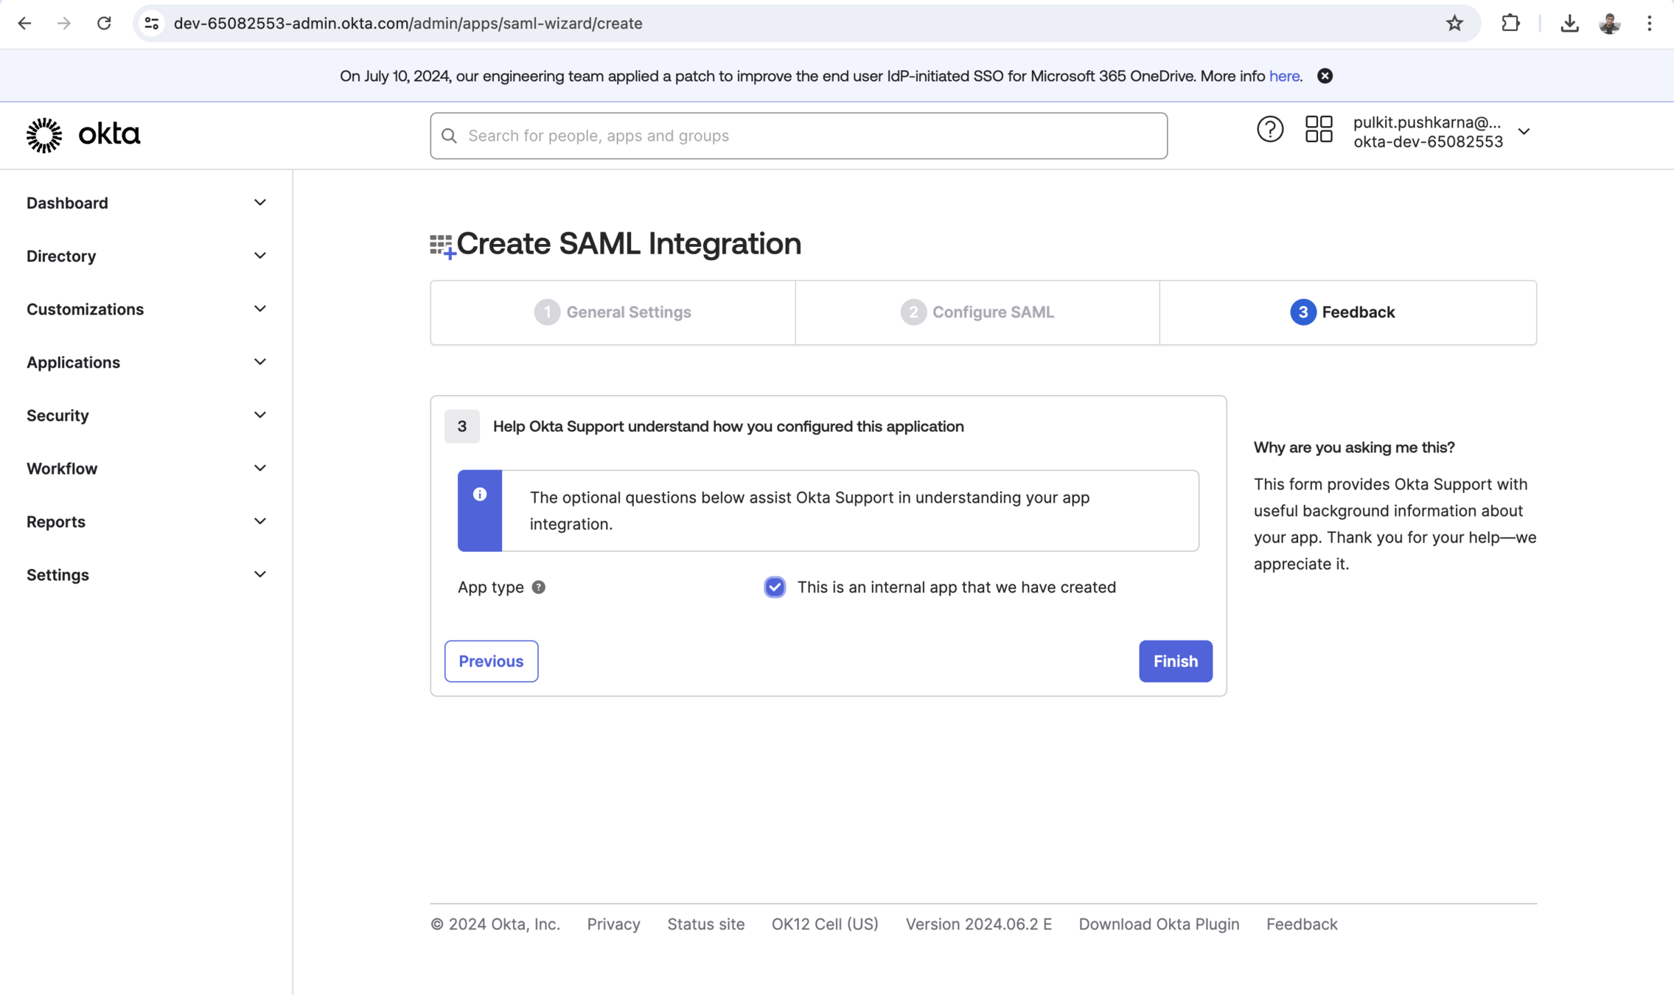Go to General Settings step tab
The width and height of the screenshot is (1674, 995).
(613, 313)
